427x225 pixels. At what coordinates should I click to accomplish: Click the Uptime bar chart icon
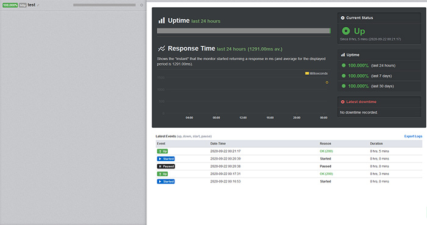pos(162,20)
